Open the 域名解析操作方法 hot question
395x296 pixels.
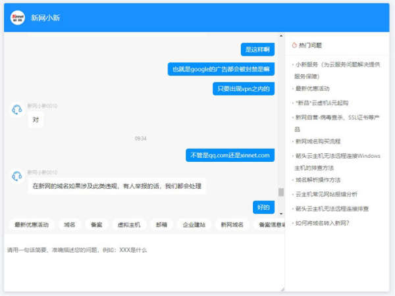tap(318, 180)
